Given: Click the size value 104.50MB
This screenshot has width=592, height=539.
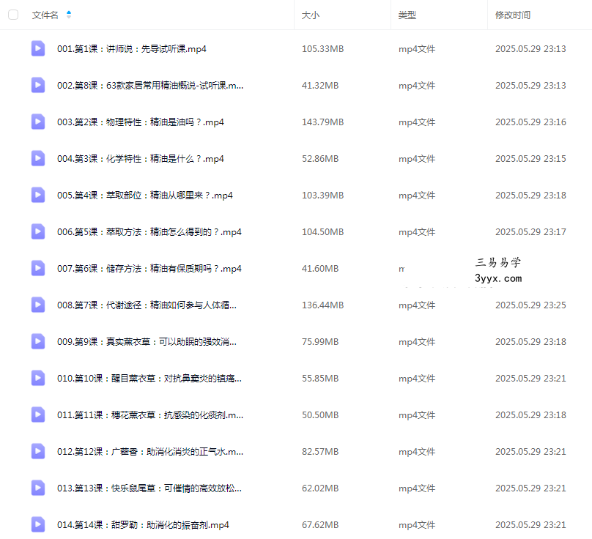Looking at the screenshot, I should [x=323, y=232].
